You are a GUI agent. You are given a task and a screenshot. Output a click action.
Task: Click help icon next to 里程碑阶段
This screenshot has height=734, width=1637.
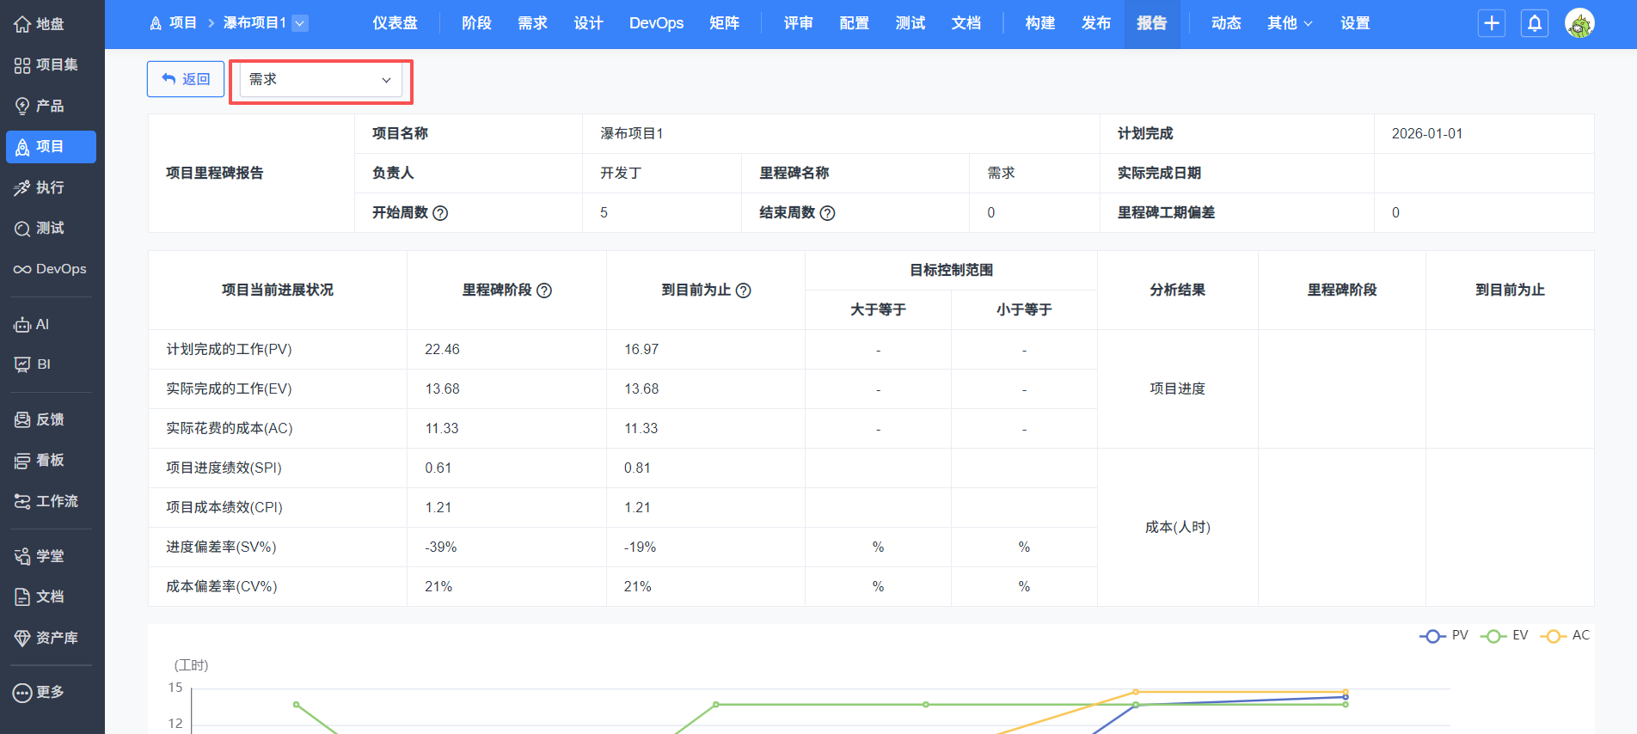click(544, 291)
